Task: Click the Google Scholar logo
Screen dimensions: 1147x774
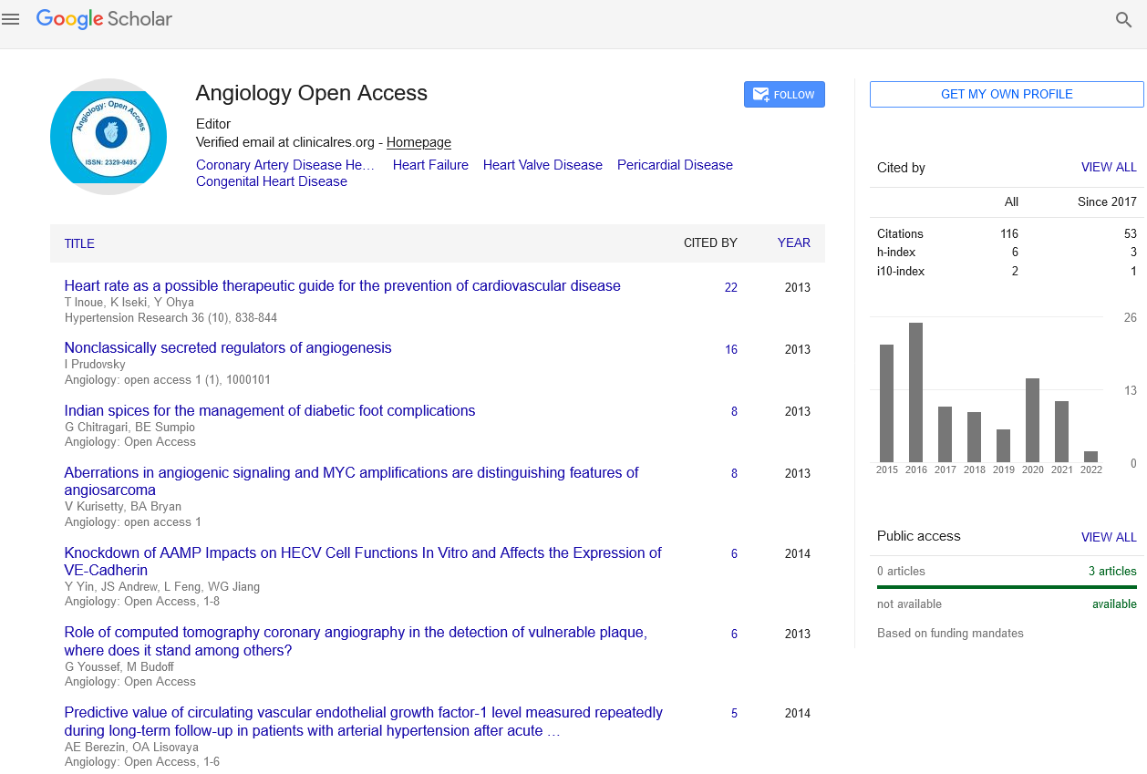Action: (104, 19)
